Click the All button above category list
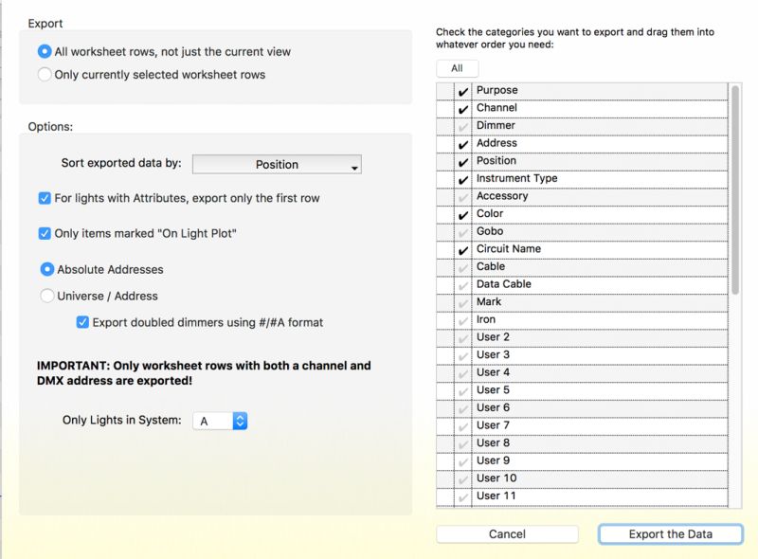 458,68
